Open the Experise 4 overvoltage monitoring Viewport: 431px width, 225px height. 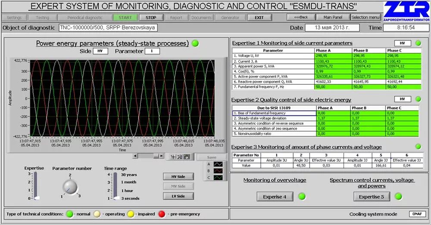pyautogui.click(x=275, y=197)
